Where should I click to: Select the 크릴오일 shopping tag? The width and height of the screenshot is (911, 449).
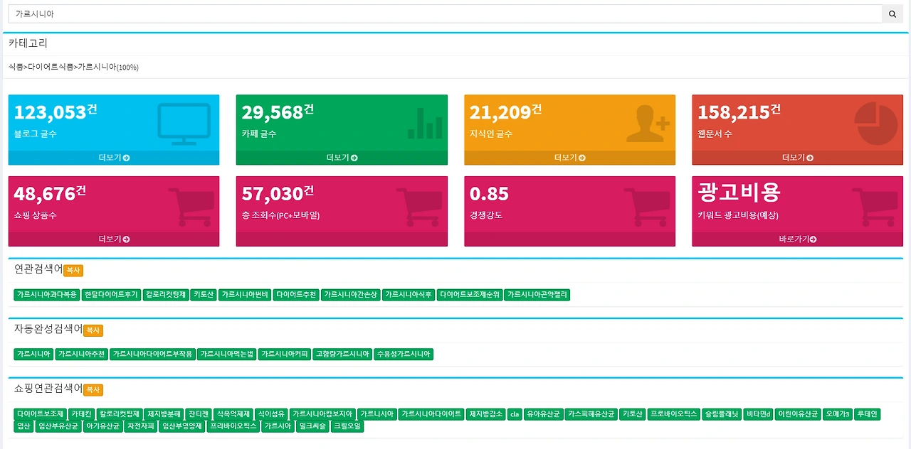pyautogui.click(x=347, y=426)
